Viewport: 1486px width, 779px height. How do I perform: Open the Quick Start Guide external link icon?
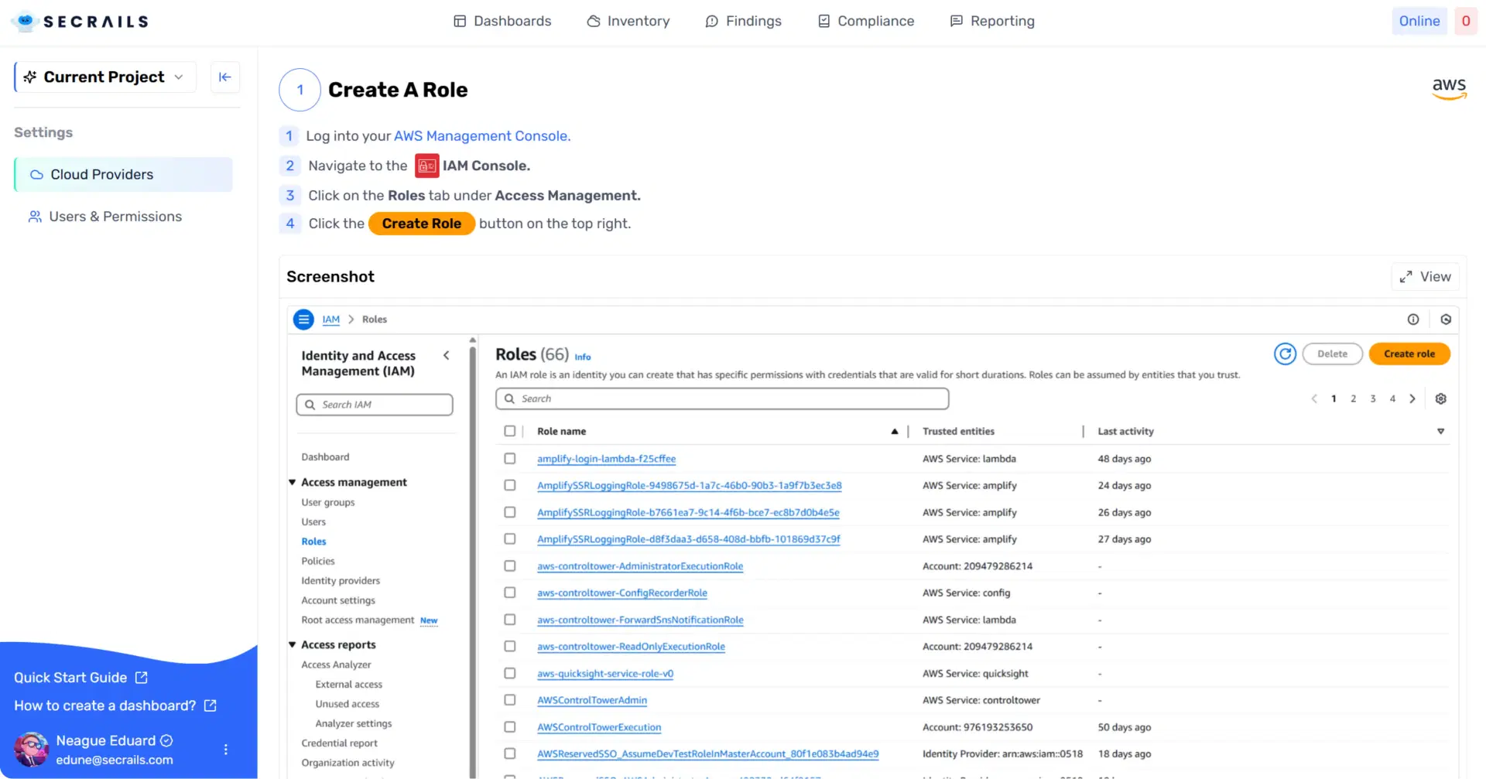(x=142, y=678)
